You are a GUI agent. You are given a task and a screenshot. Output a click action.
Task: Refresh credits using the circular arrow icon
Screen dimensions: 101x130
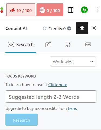45,29
